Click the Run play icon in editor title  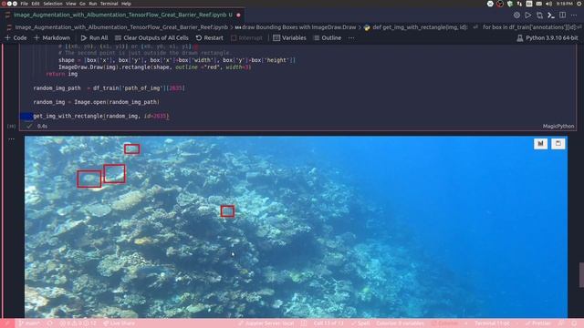pos(528,15)
